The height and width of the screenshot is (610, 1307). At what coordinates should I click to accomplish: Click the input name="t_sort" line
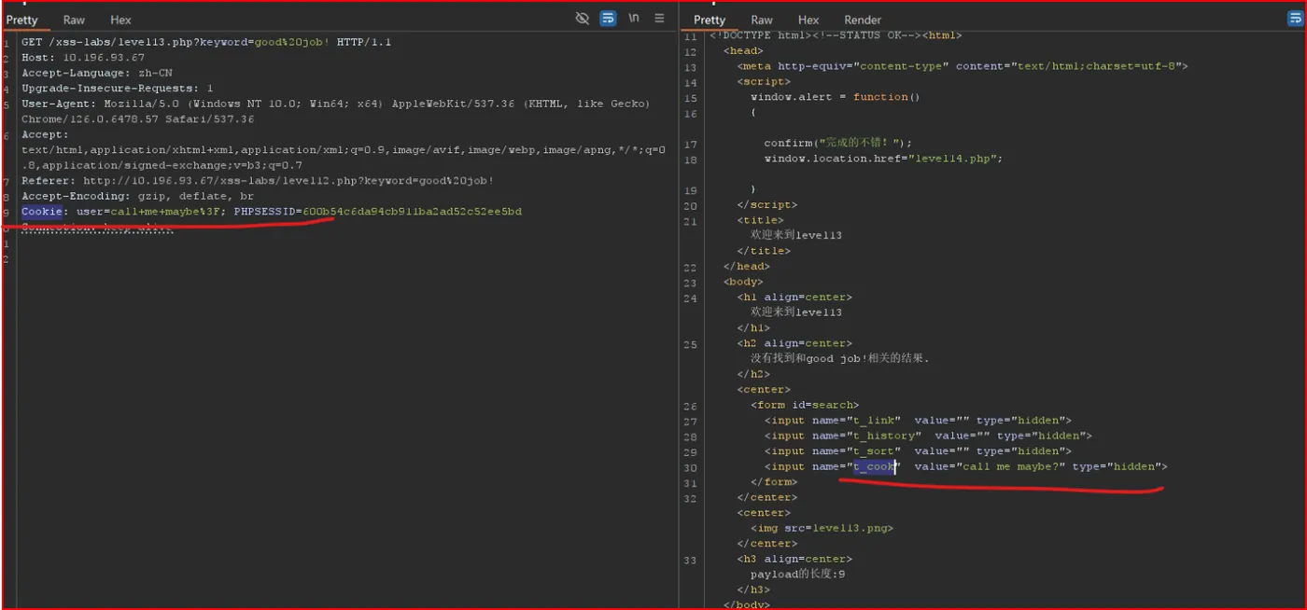(x=918, y=451)
